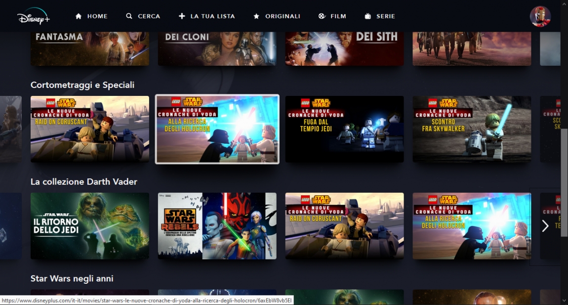568x305 pixels.
Task: Click the plus icon for La Tua Lista
Action: [182, 16]
